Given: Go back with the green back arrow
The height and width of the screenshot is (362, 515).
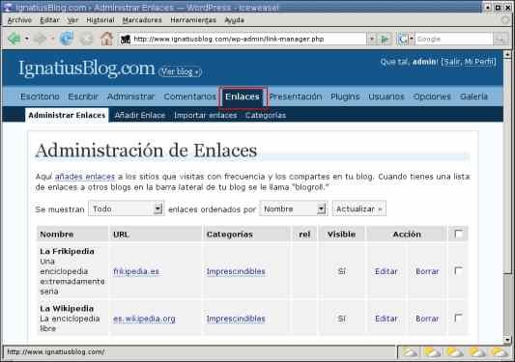Looking at the screenshot, I should tap(14, 39).
